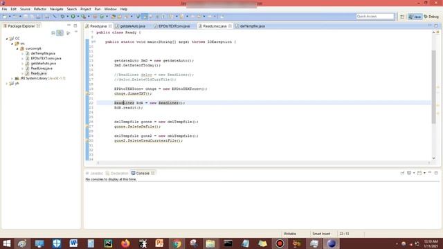The width and height of the screenshot is (443, 249).
Task: Open the Refactor menu
Action: point(40,9)
